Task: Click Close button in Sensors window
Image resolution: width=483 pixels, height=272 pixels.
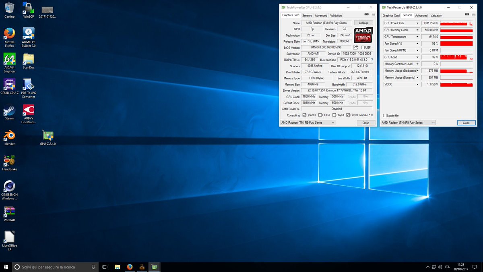Action: (466, 123)
